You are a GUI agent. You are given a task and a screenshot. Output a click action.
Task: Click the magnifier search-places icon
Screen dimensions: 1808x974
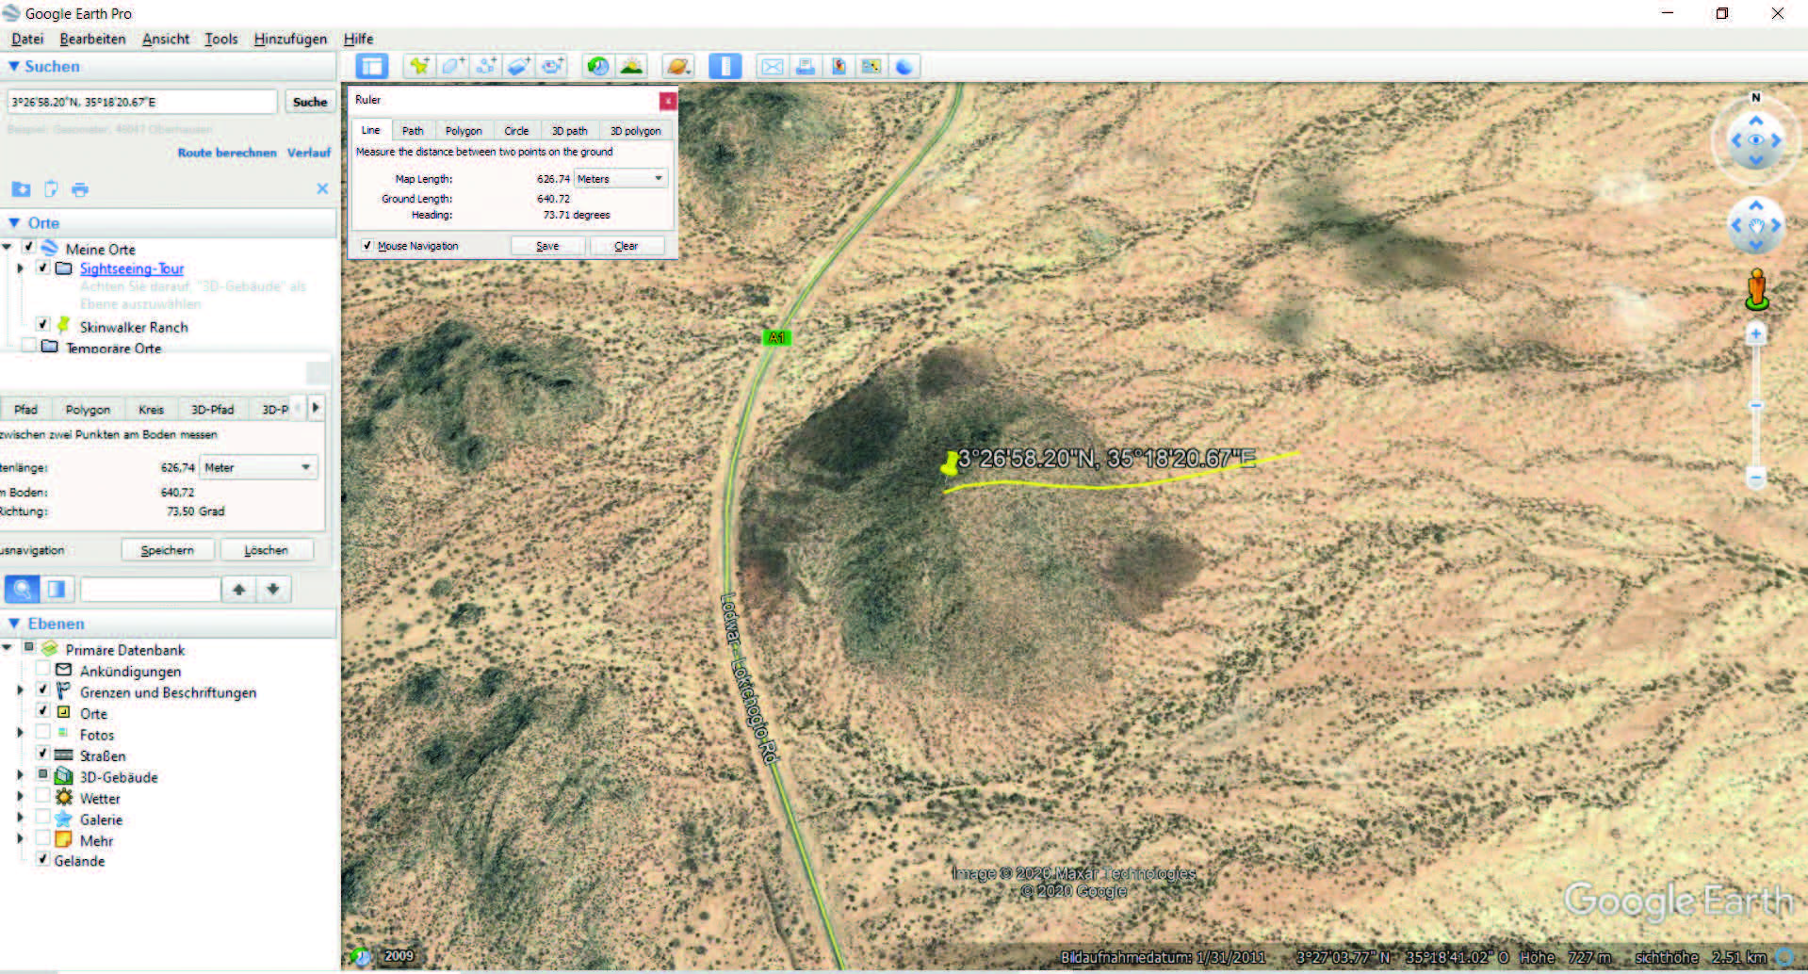[x=22, y=590]
